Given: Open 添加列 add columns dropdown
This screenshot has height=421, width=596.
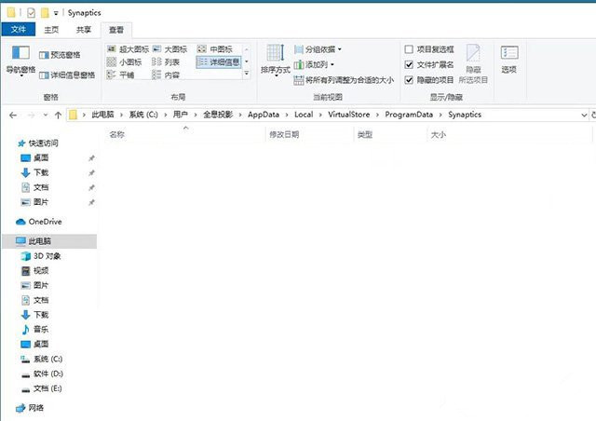Looking at the screenshot, I should coord(314,64).
